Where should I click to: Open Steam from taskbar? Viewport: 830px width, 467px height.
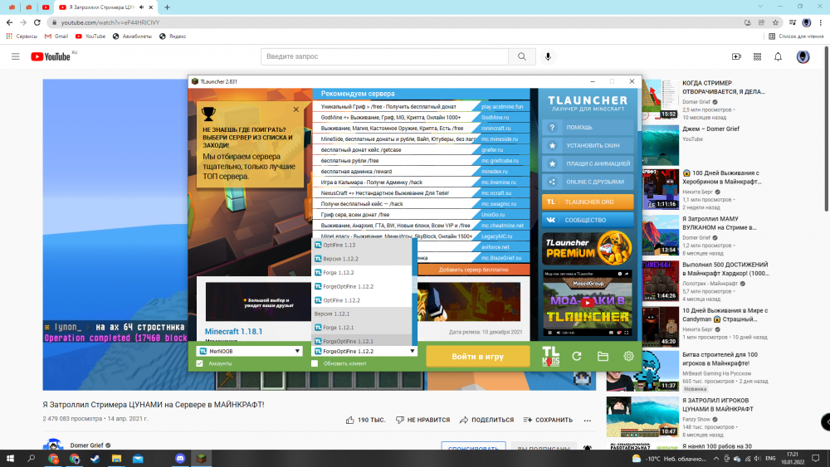pyautogui.click(x=95, y=459)
